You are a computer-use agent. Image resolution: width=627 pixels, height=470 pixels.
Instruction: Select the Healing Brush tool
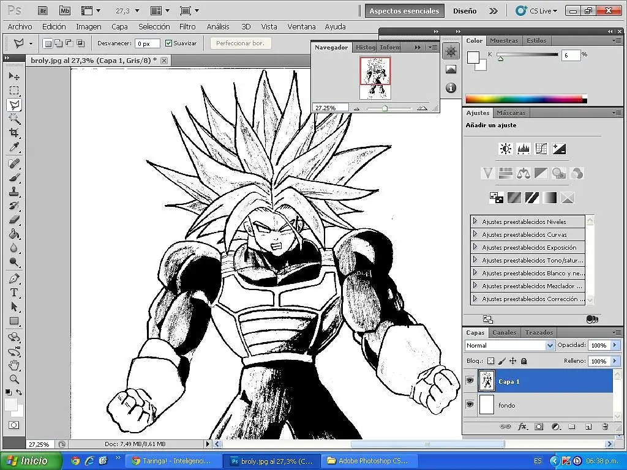[14, 163]
